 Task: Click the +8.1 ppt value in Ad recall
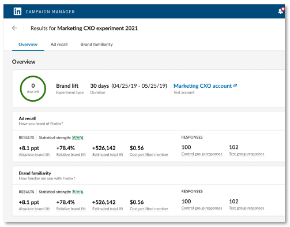[x=29, y=148]
